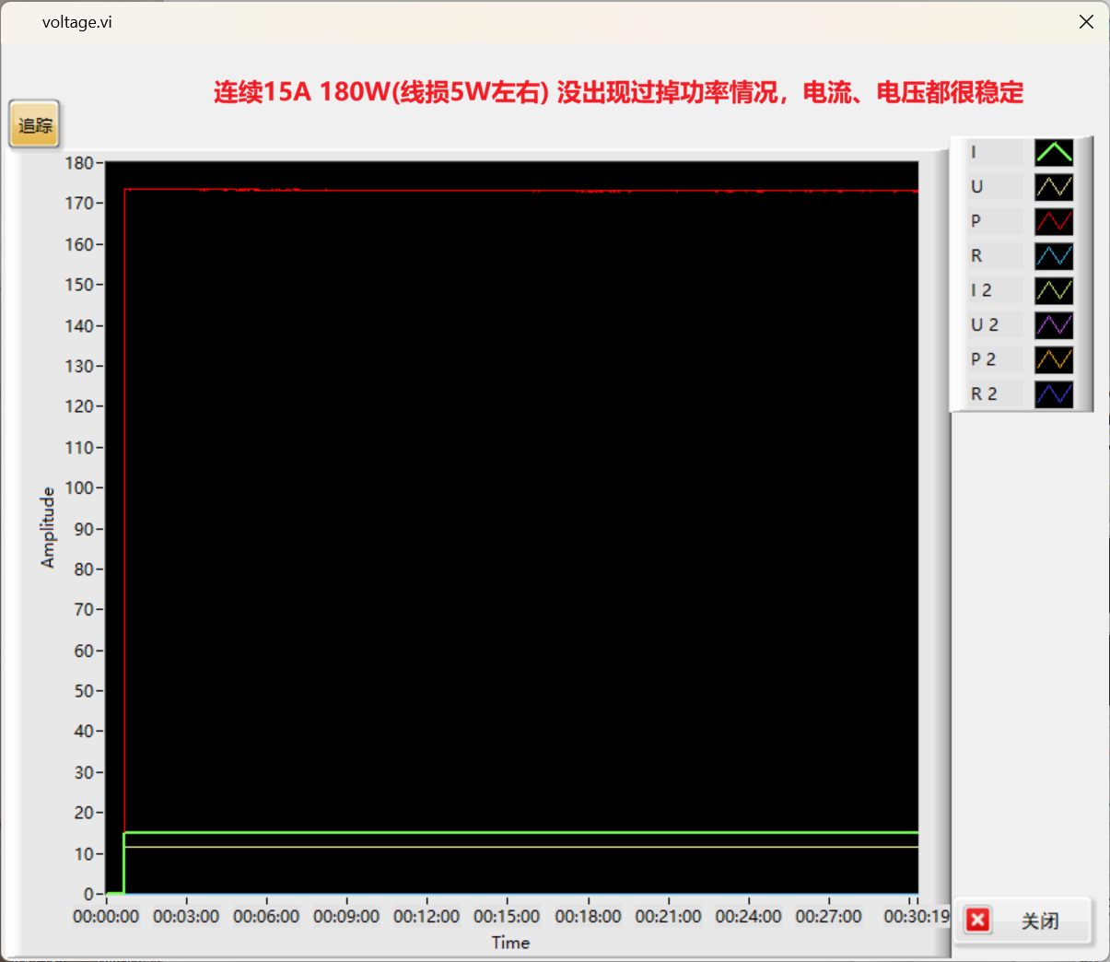This screenshot has height=962, width=1110.
Task: Click the 00:09:00 tick label on time axis
Action: click(x=346, y=916)
